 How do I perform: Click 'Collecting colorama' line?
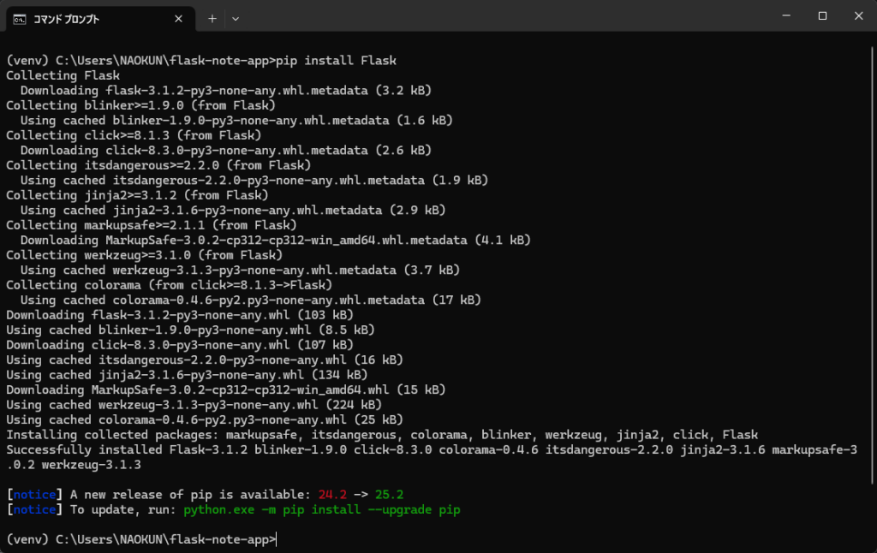tap(169, 284)
